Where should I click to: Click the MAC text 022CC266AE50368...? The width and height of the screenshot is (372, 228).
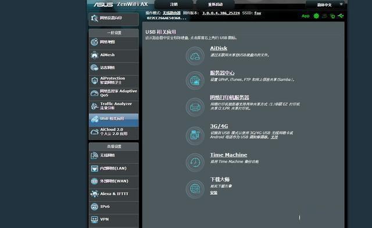(x=167, y=18)
